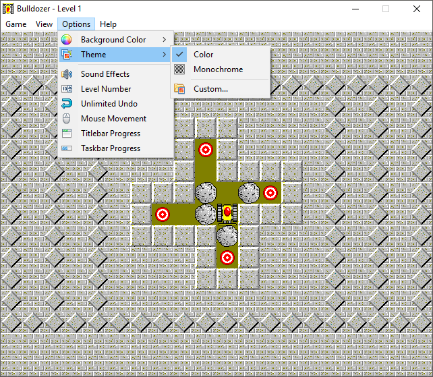Open the Help menu

pos(108,24)
